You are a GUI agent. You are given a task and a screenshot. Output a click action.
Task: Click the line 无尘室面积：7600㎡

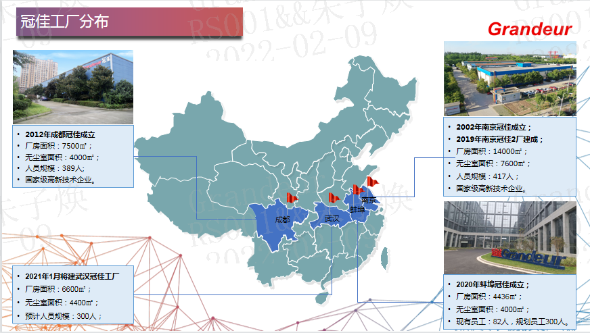[493, 163]
